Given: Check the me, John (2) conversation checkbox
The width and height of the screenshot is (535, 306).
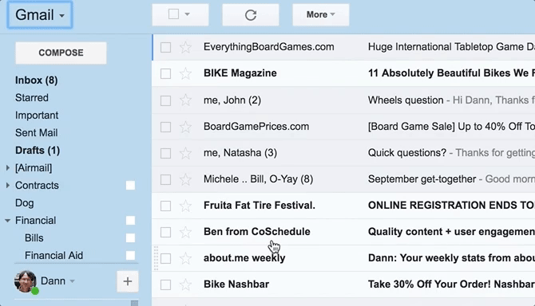Looking at the screenshot, I should click(166, 100).
